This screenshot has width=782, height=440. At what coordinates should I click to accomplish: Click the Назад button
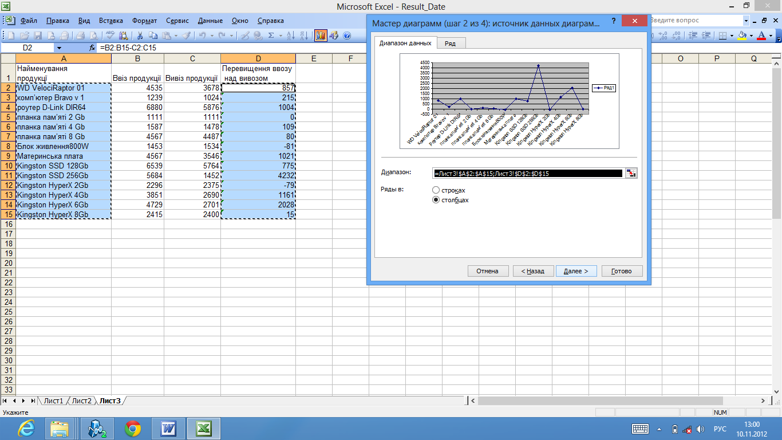532,271
